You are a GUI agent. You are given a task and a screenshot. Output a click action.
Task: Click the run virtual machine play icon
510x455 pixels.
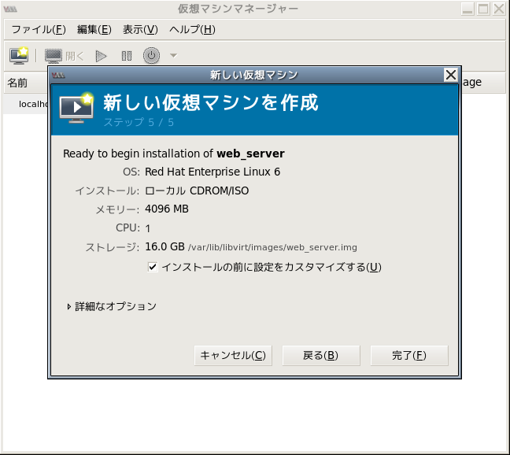(102, 56)
